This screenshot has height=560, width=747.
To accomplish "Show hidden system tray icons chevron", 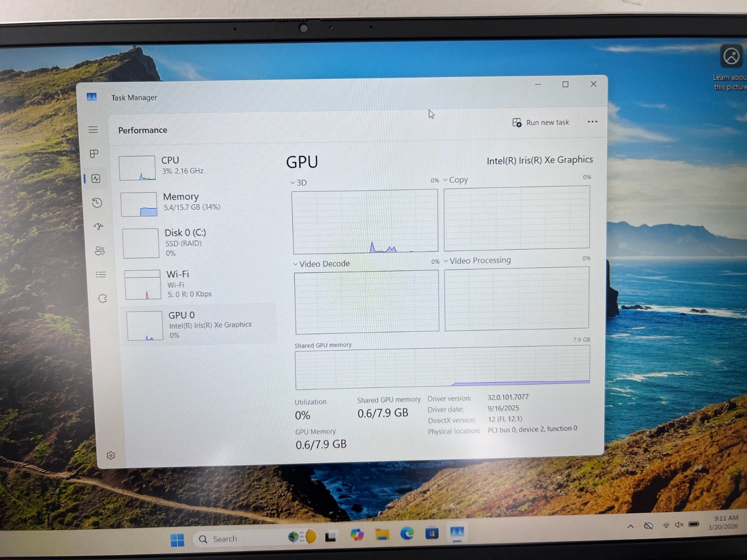I will click(631, 526).
